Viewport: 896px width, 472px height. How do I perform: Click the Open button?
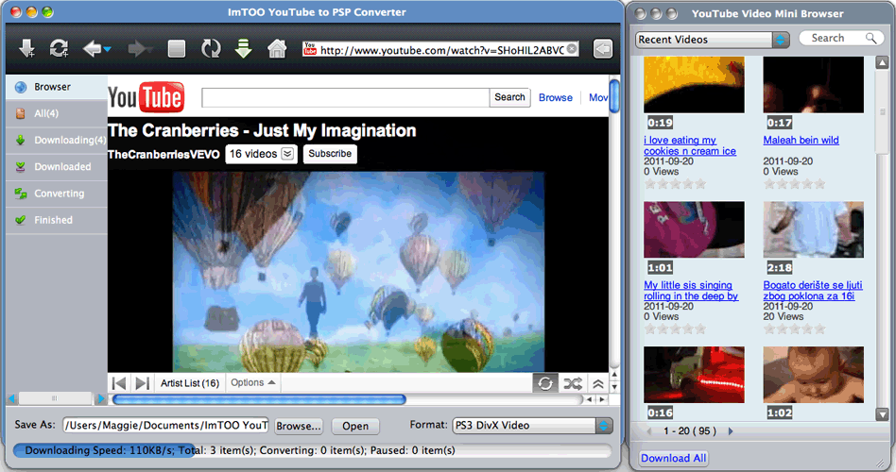point(354,427)
